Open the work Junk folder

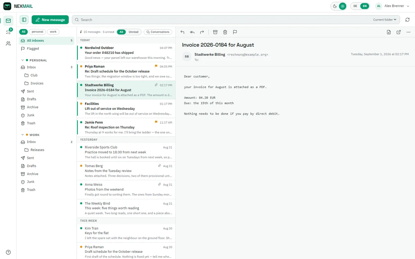tap(46, 182)
